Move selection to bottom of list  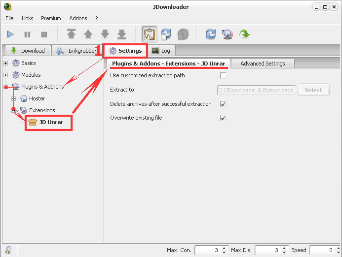[x=122, y=34]
